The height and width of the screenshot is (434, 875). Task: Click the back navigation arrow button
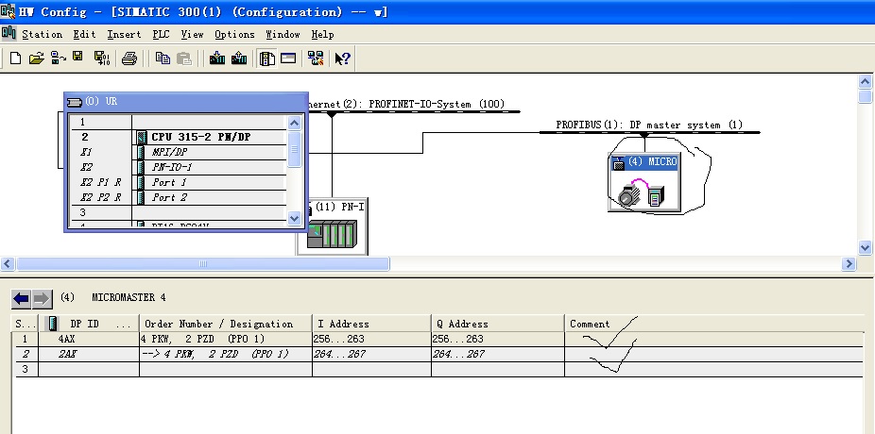(21, 299)
